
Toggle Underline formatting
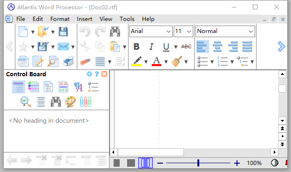click(166, 47)
